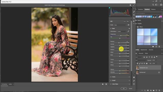This screenshot has height=92, width=163.
Task: Create new adjustment layer icon
Action: (x=151, y=90)
